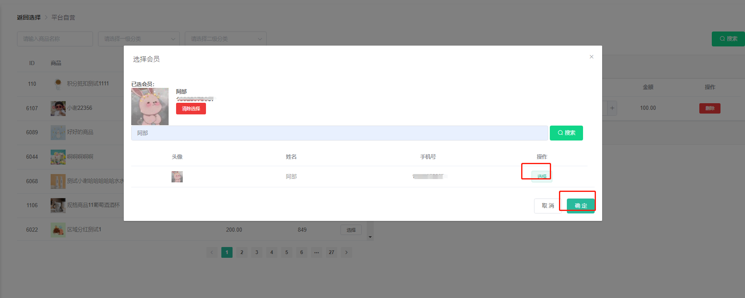The image size is (745, 298).
Task: Click ID cell 6044
Action: pyautogui.click(x=32, y=157)
